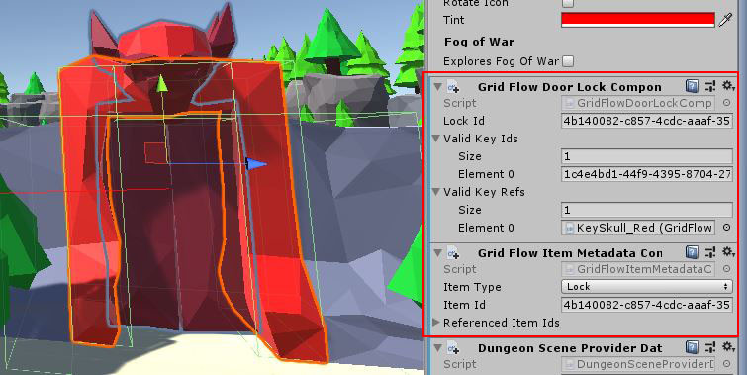747x375 pixels.
Task: Click the 'Explores Fog Of War' label
Action: (x=501, y=61)
